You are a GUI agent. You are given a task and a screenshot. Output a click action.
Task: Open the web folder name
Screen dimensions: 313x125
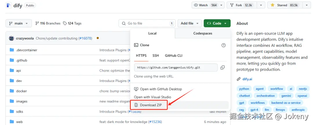click(19, 122)
